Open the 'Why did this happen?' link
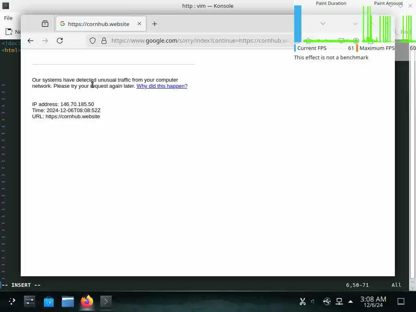 click(162, 86)
